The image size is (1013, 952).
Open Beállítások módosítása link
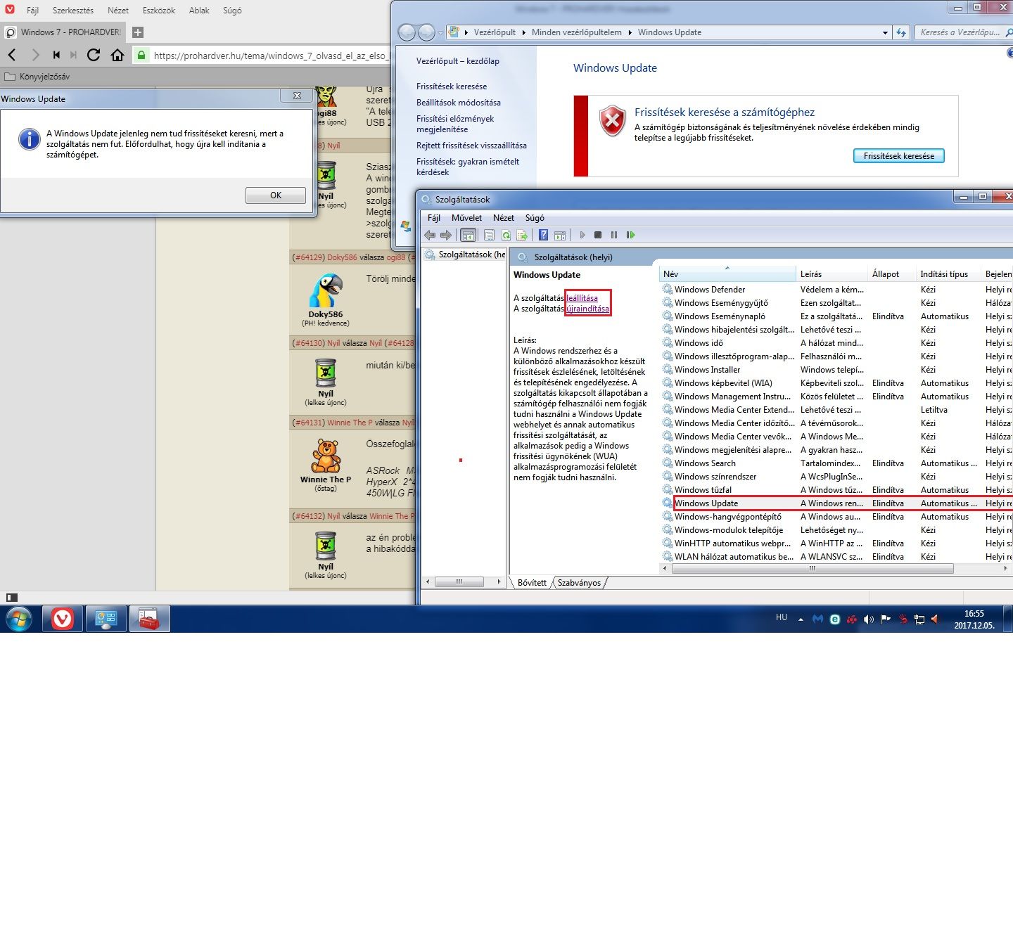click(459, 103)
